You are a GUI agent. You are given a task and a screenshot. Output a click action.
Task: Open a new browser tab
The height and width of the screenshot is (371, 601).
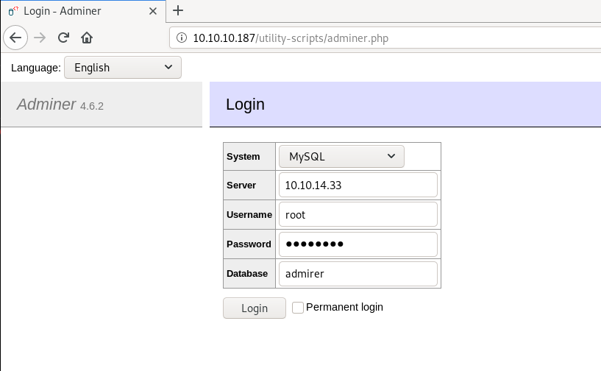coord(177,10)
